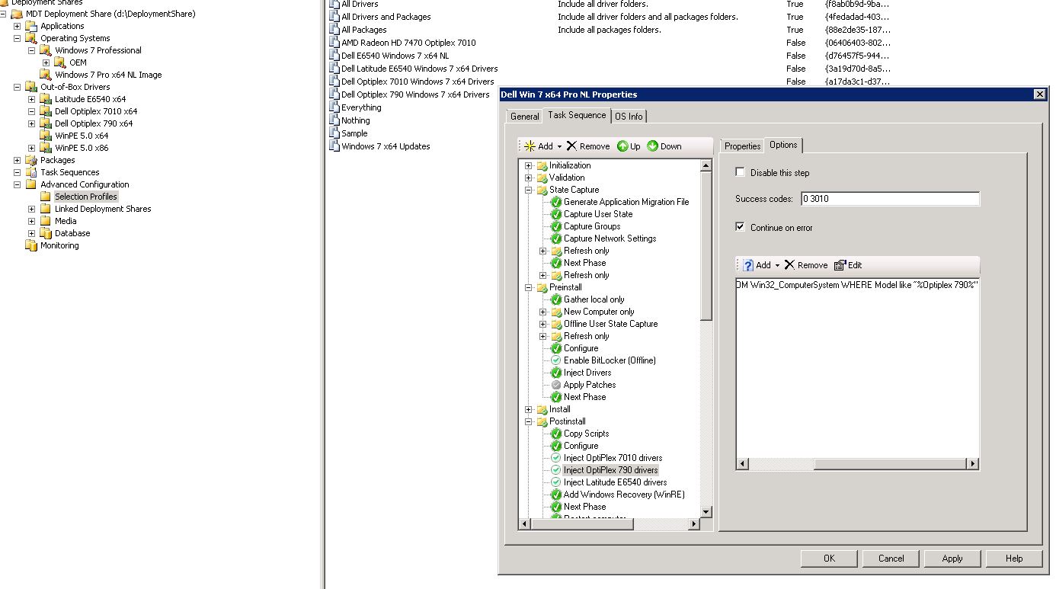Expand New Computer only group
The height and width of the screenshot is (589, 1056).
[543, 312]
